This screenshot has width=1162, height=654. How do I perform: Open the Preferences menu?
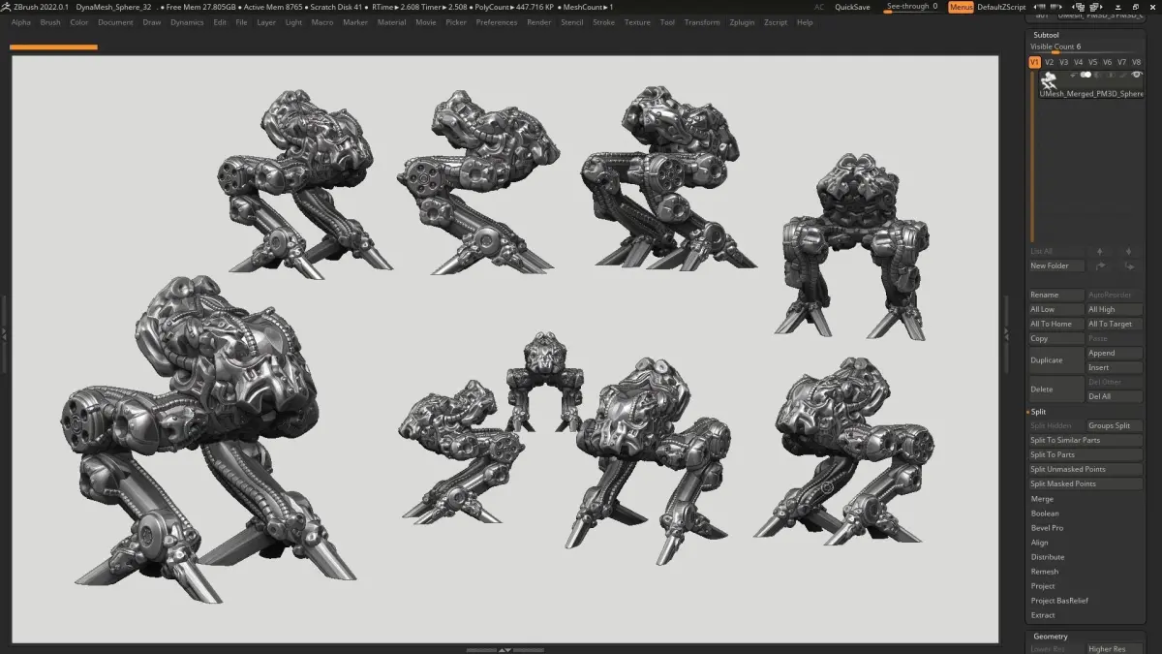[497, 22]
